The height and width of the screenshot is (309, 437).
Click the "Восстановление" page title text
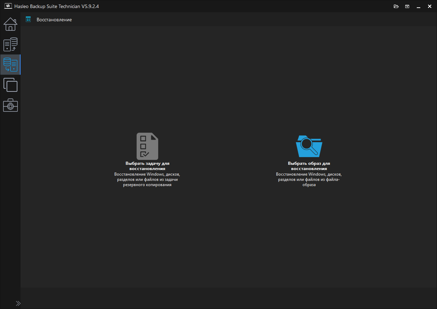pos(54,20)
